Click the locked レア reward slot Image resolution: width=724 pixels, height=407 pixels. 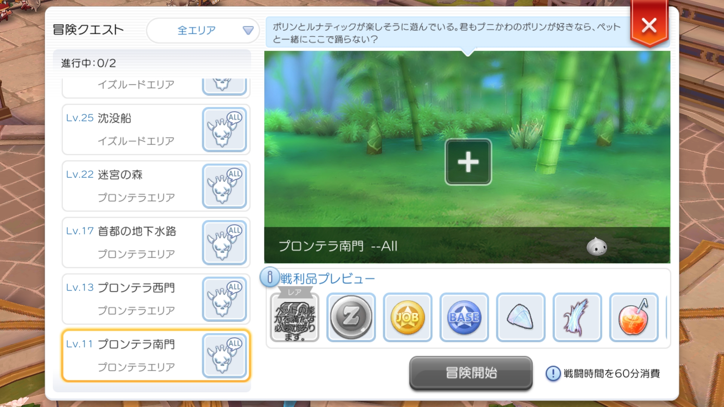[x=295, y=317]
